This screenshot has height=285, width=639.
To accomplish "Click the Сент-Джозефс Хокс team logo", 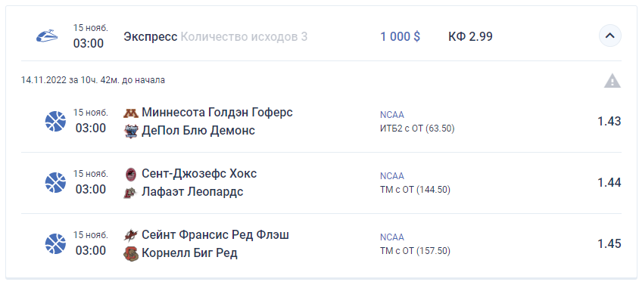I will pos(130,174).
